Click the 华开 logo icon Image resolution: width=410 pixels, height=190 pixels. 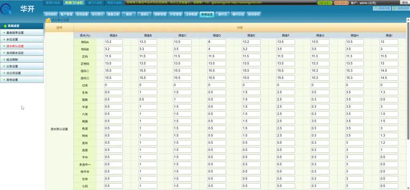[6, 9]
